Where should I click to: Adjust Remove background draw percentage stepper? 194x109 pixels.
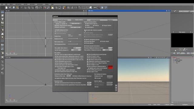coord(91,85)
